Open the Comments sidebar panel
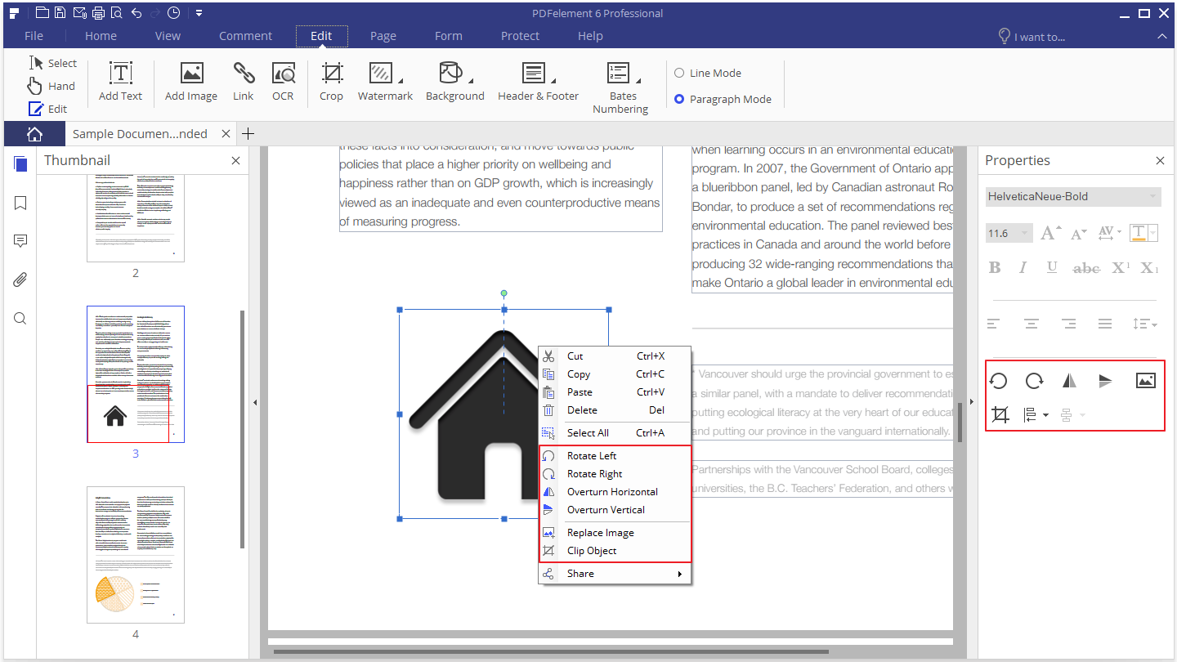This screenshot has width=1177, height=662. [x=20, y=241]
